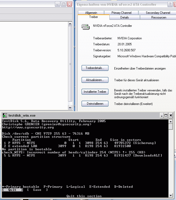Switch to the Secondary Channel tab
This screenshot has height=200, width=176.
pos(158,12)
